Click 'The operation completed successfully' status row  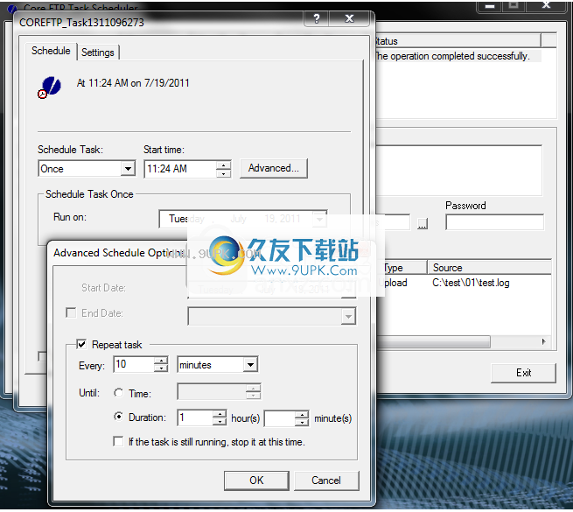point(458,56)
